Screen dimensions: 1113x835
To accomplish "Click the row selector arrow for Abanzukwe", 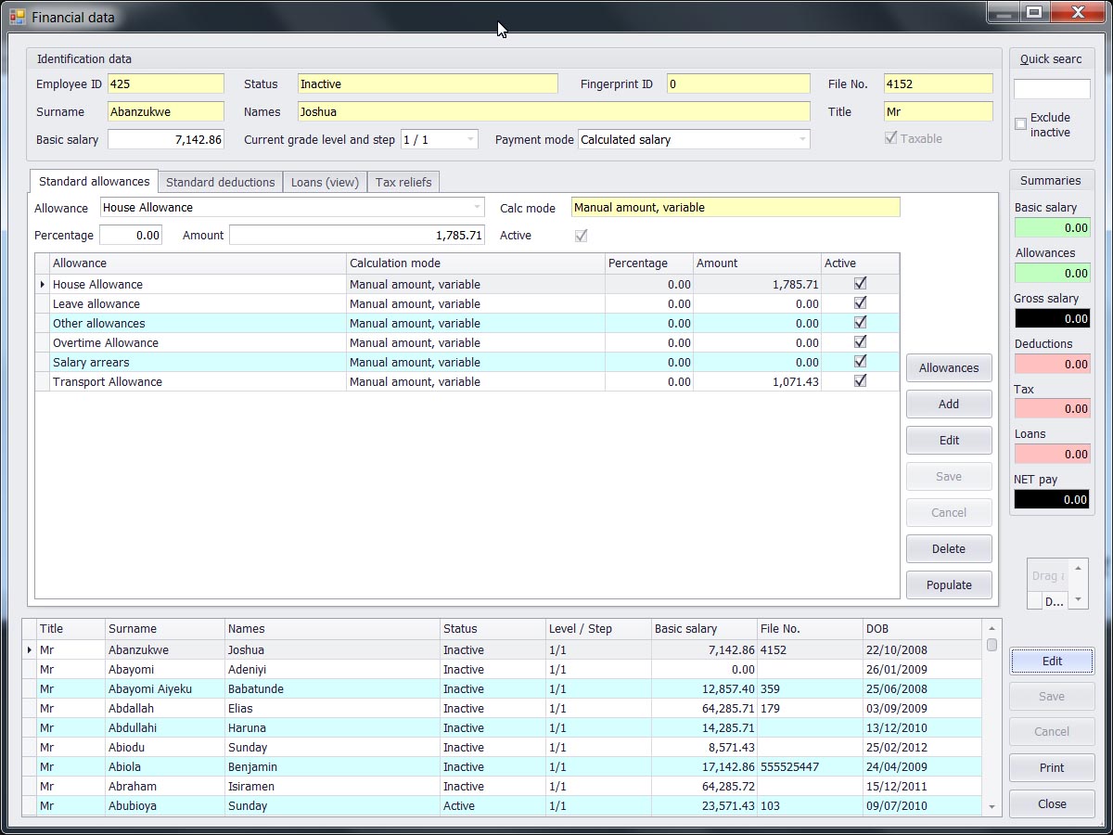I will point(30,650).
